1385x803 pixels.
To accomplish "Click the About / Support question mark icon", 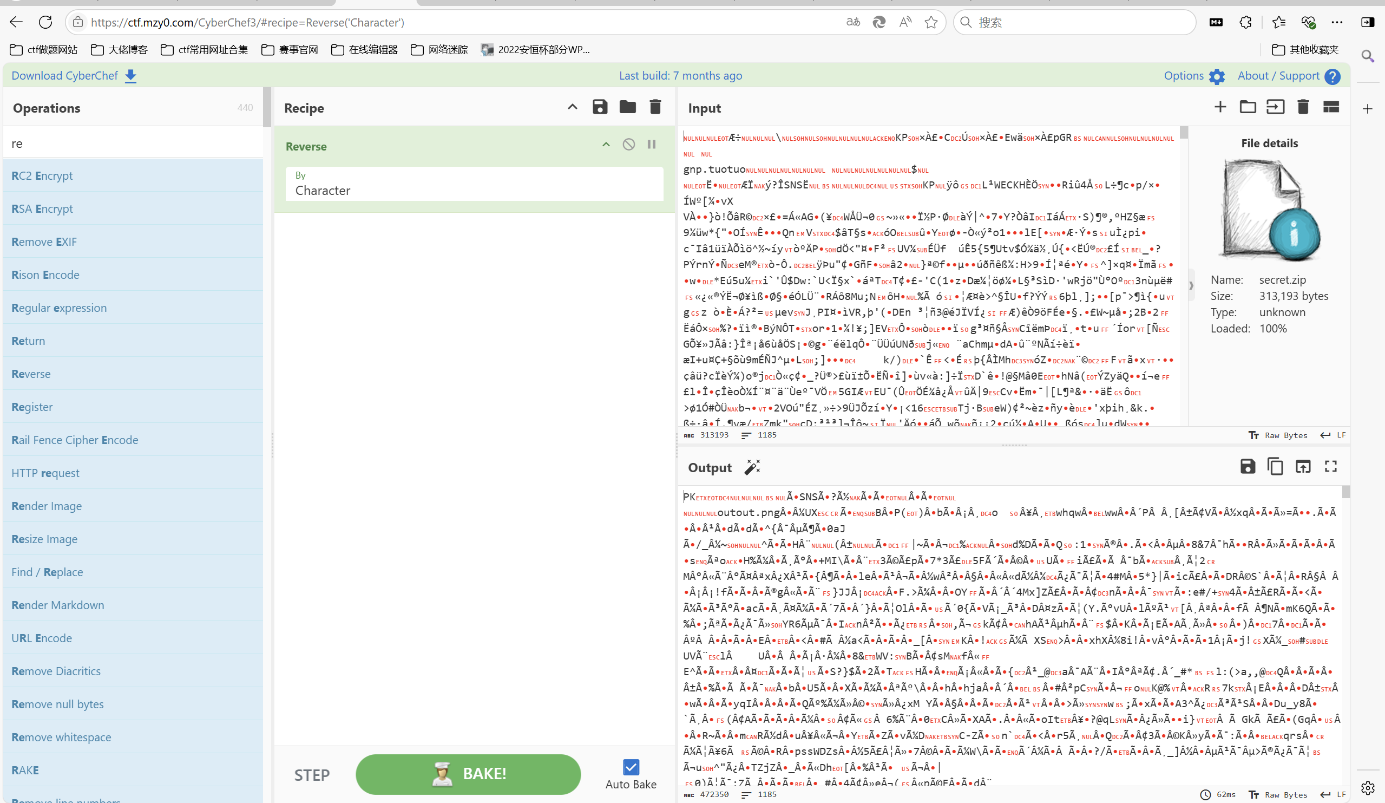I will (1333, 76).
